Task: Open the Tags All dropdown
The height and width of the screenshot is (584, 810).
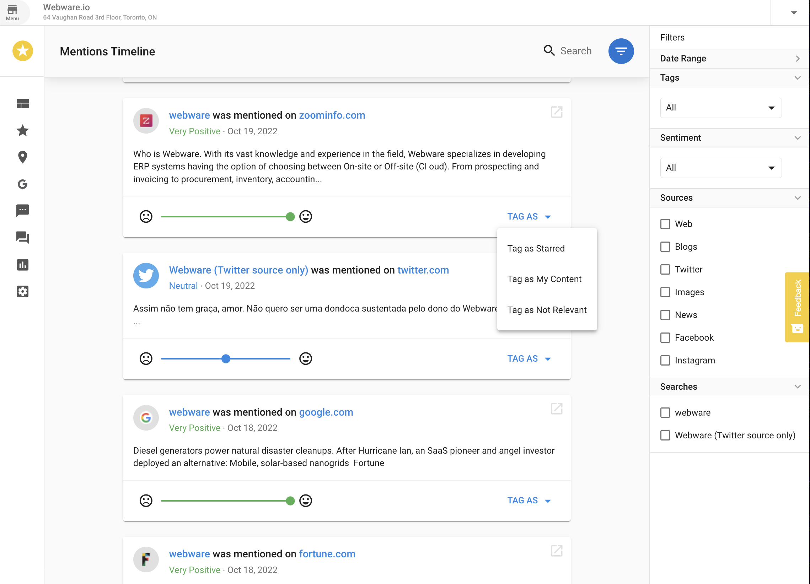Action: [x=721, y=108]
